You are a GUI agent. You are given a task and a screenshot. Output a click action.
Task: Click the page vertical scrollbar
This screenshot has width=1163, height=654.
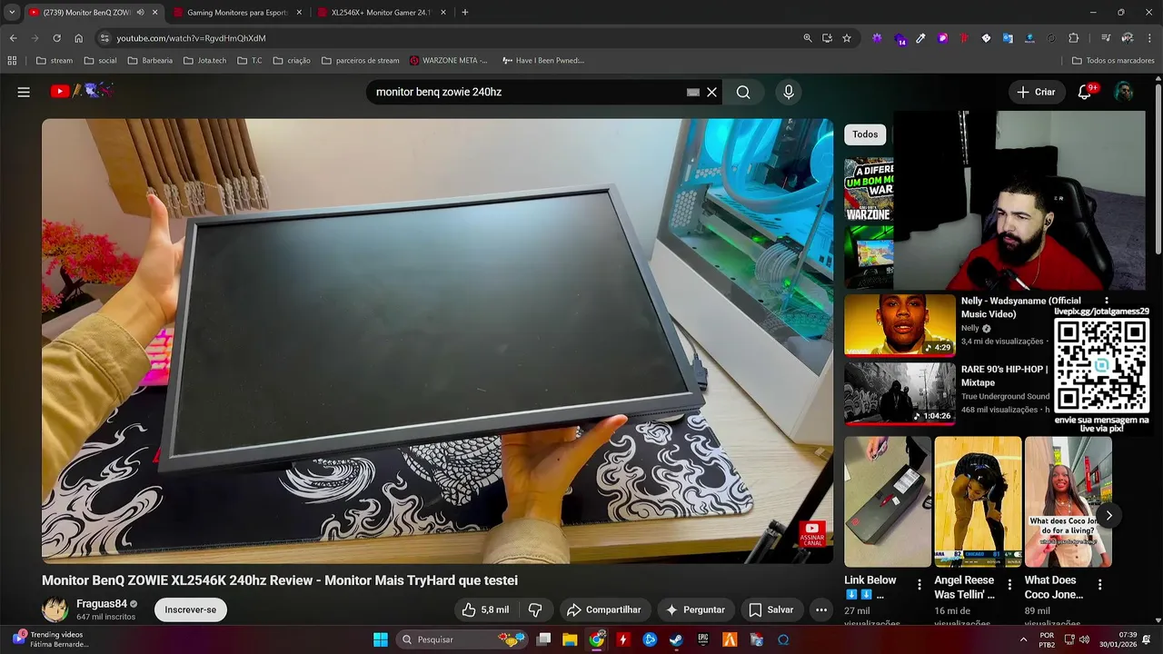[1158, 168]
